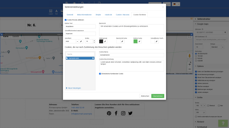Screen dimensions: 229x128
Task: Click the green Button Farbe swatch
Action: tap(135, 41)
